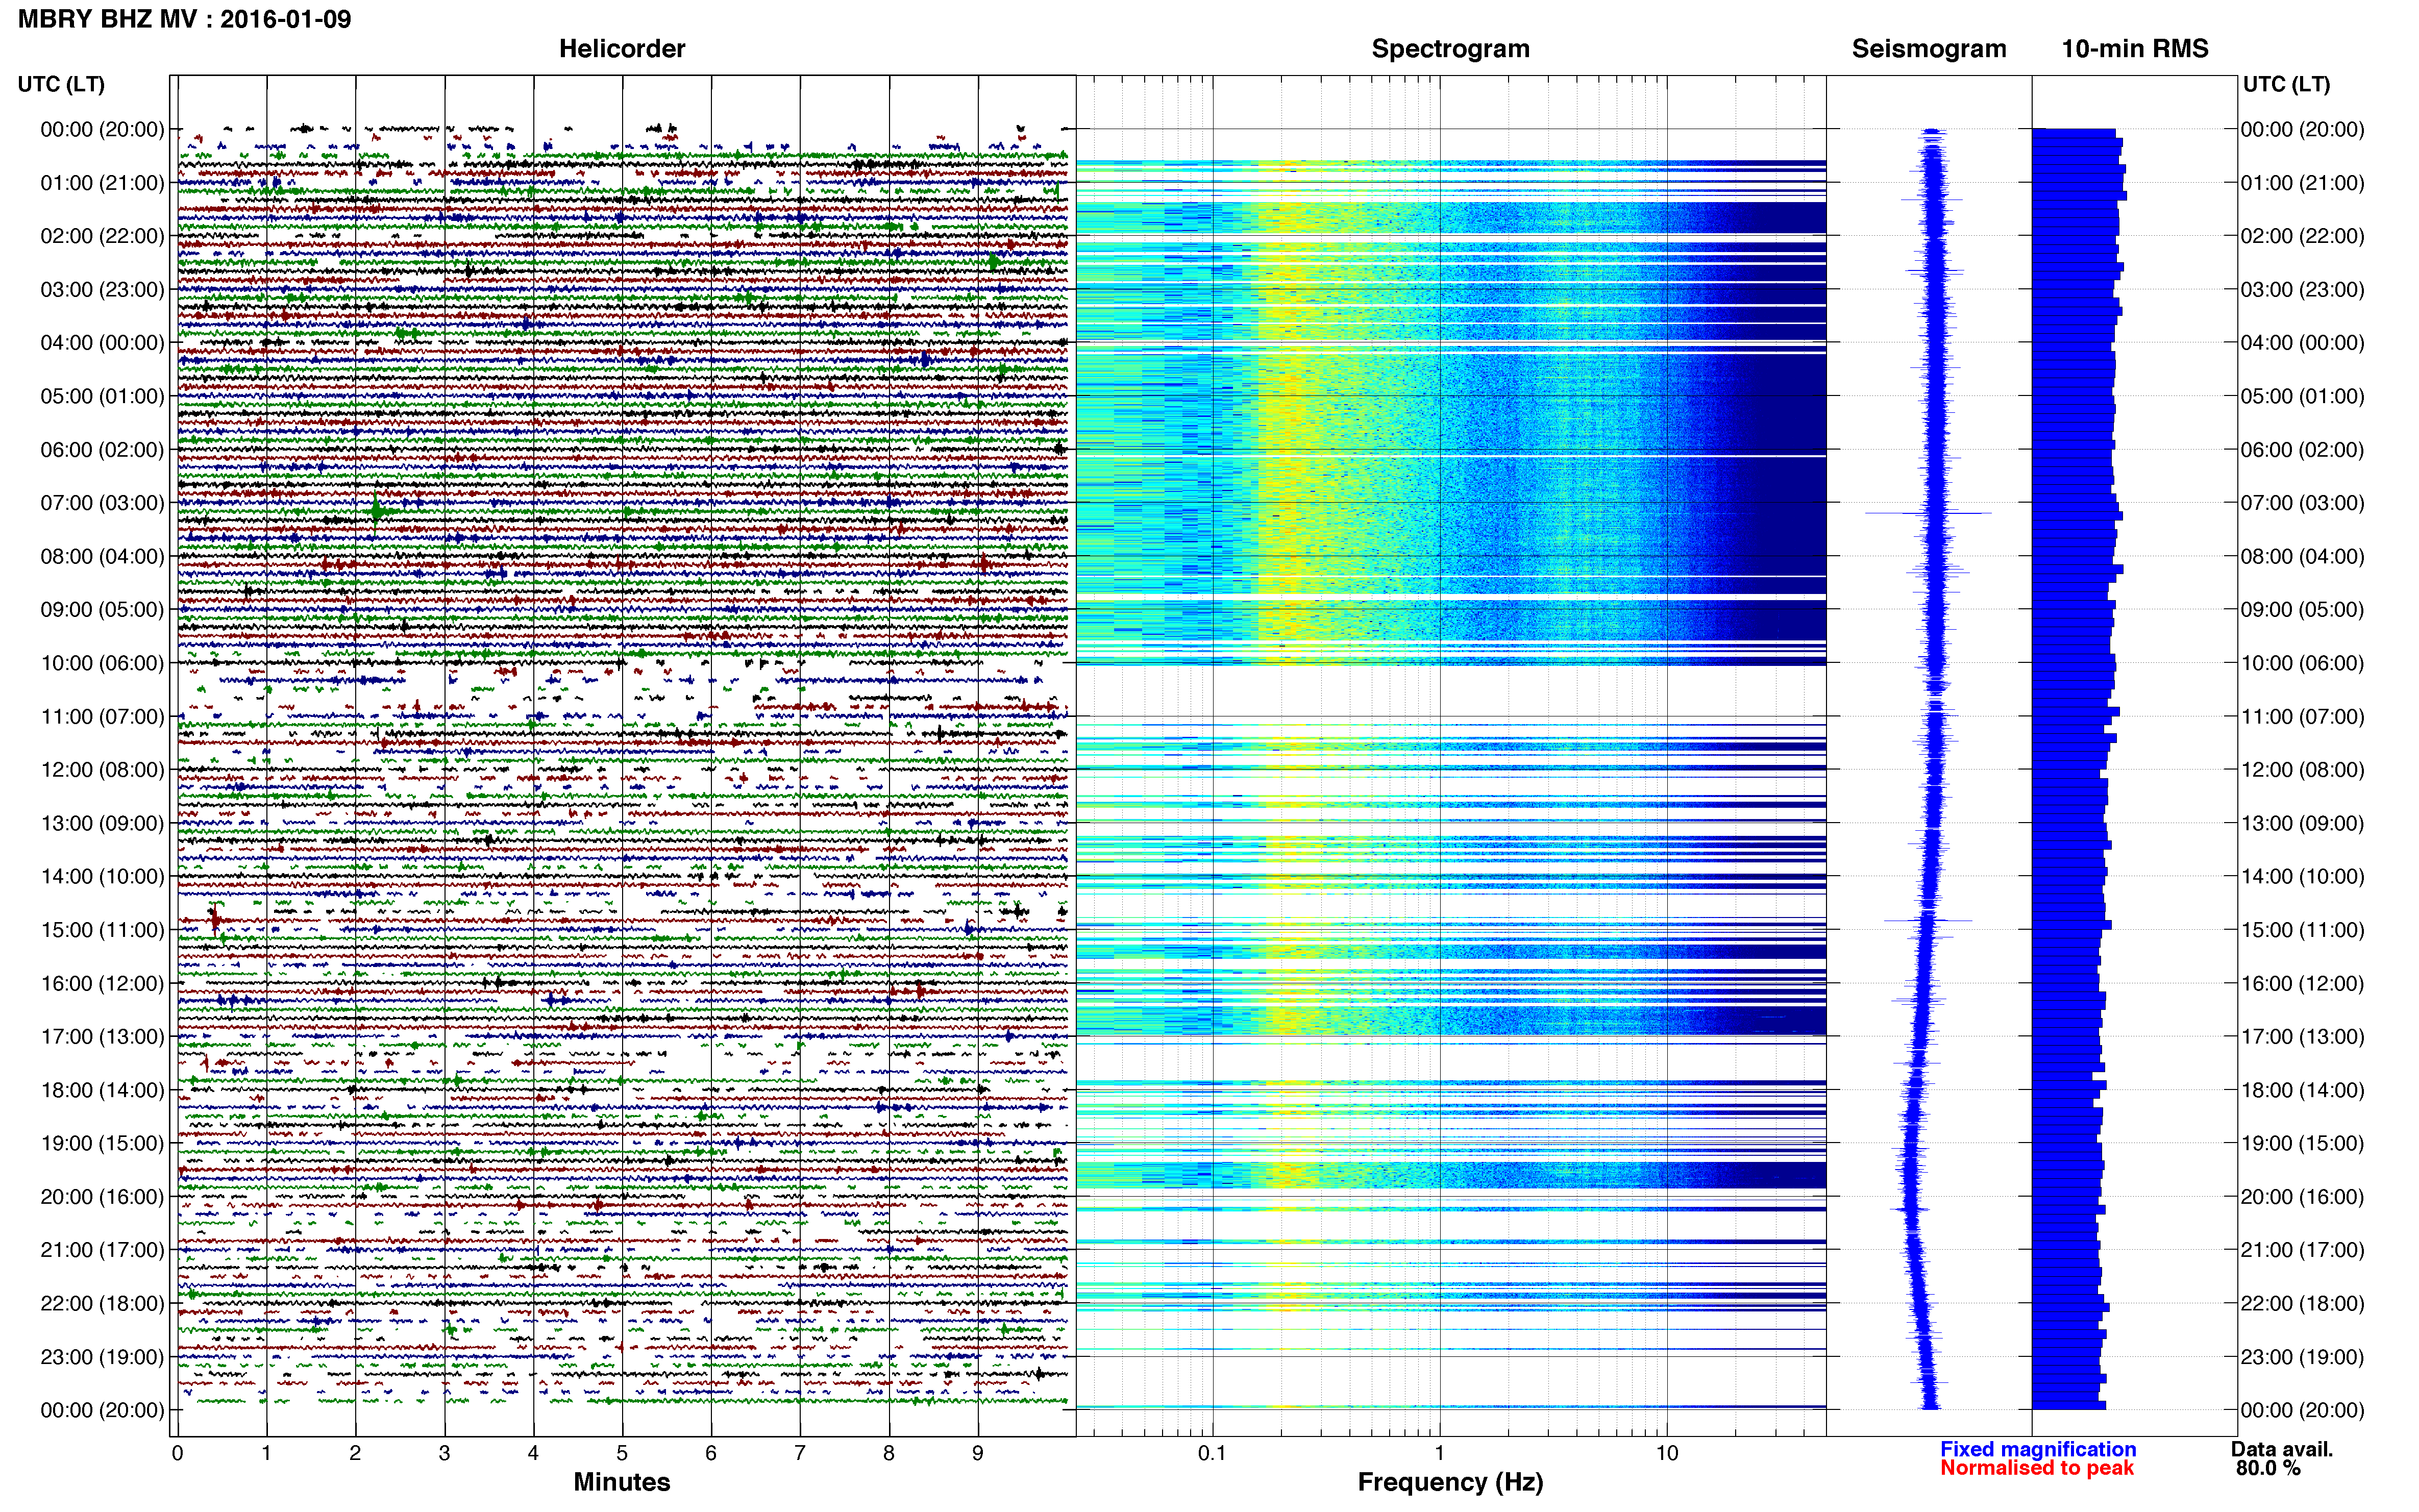
Task: Click the left '16:00 (12:00)' time label
Action: click(x=102, y=983)
